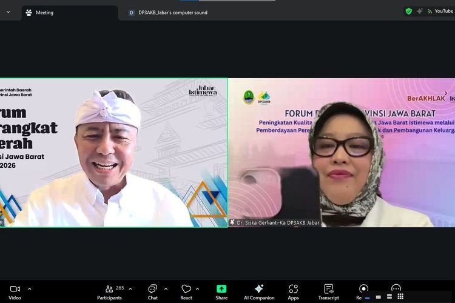Expand the Participants options arrow
The height and width of the screenshot is (303, 455).
click(x=130, y=289)
